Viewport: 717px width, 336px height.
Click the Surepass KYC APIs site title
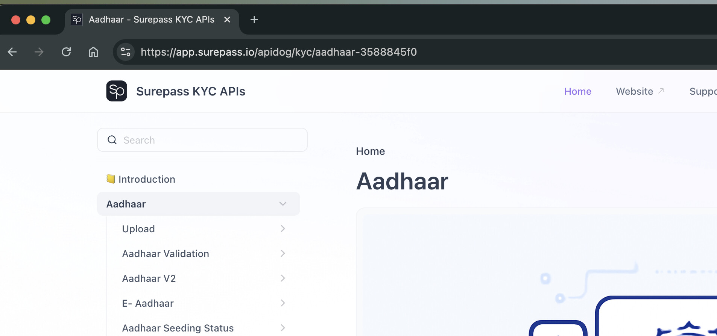tap(191, 91)
